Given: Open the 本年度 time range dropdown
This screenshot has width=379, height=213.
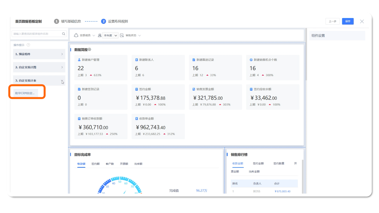Looking at the screenshot, I should pyautogui.click(x=110, y=35).
